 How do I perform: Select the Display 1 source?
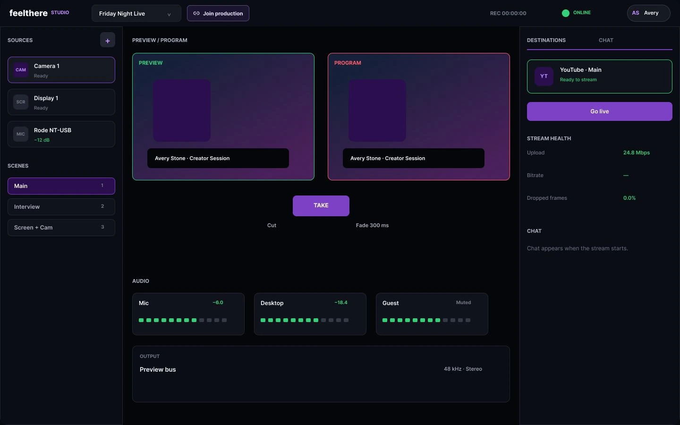tap(61, 102)
